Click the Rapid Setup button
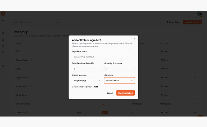Viewport: 207px width, 127px height. [173, 22]
